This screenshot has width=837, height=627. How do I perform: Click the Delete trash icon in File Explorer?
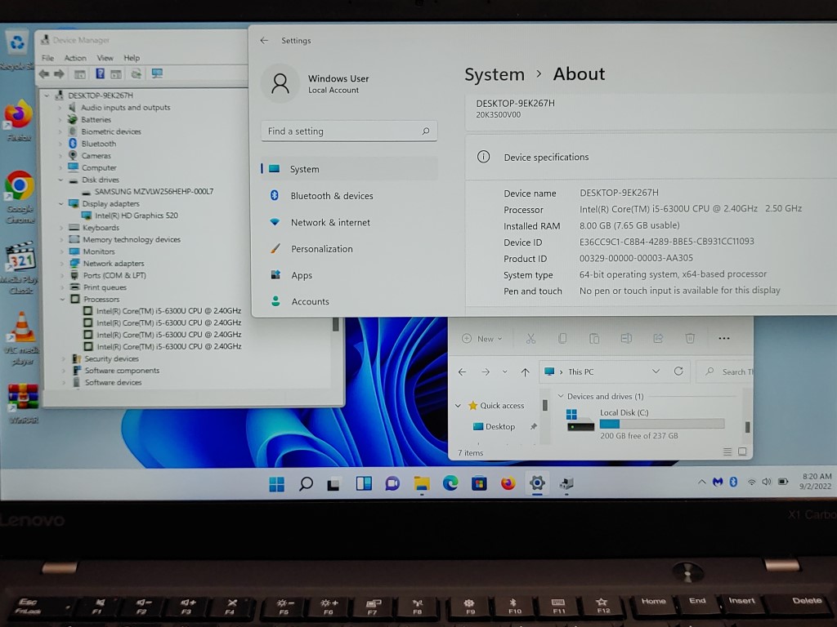point(690,339)
